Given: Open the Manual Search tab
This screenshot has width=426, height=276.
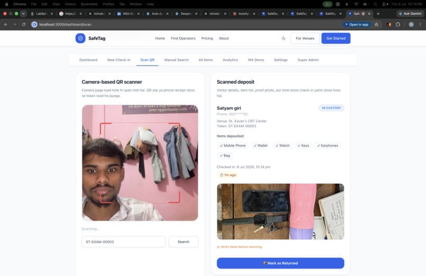Looking at the screenshot, I should (x=177, y=60).
